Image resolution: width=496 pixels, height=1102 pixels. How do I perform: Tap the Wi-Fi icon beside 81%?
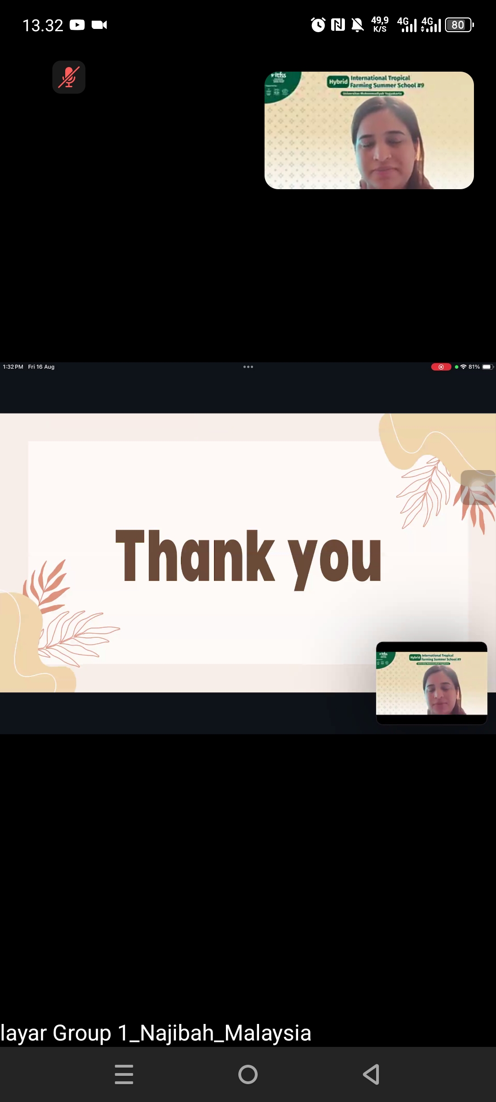(x=463, y=367)
